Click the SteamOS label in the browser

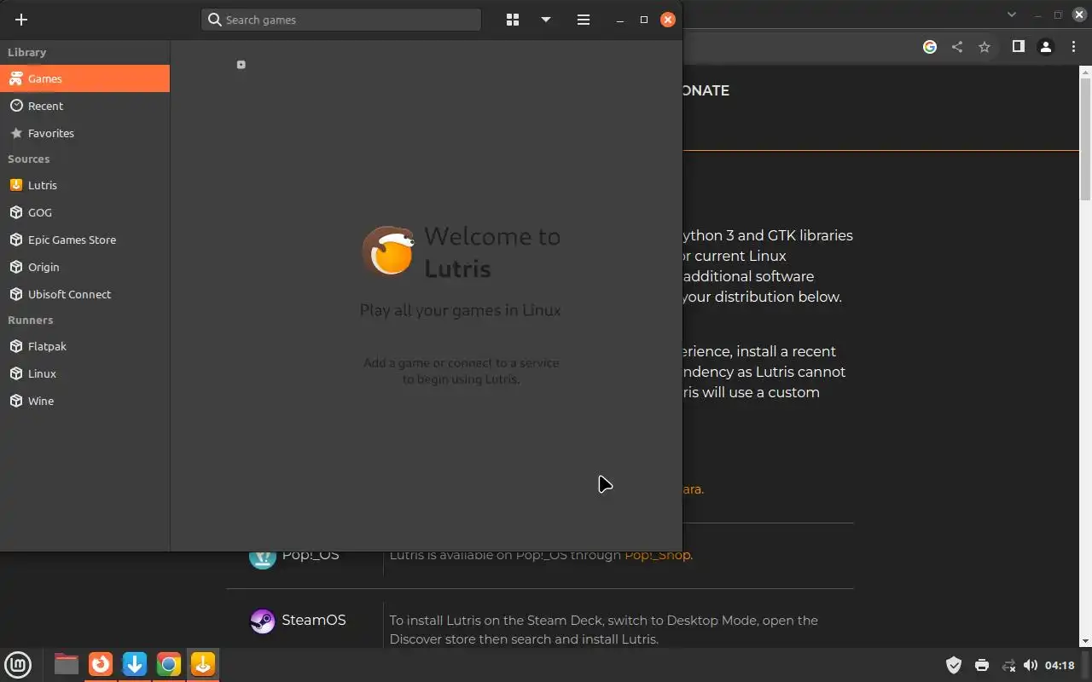pos(314,620)
